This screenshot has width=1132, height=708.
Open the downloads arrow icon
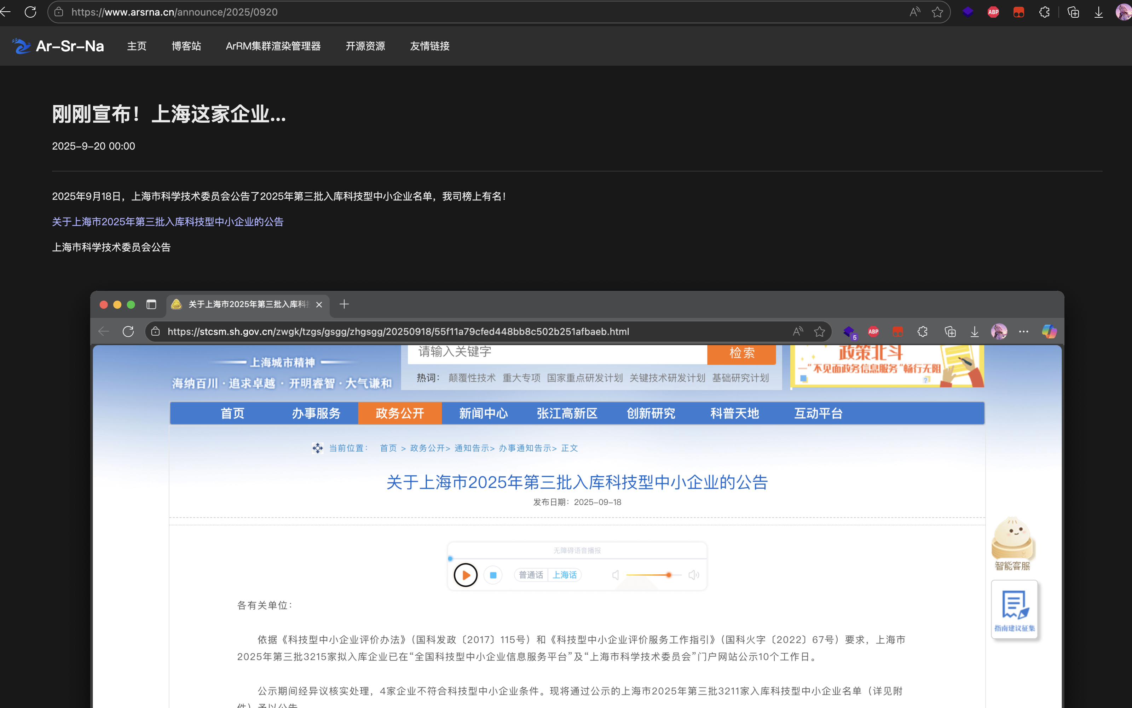tap(1098, 12)
